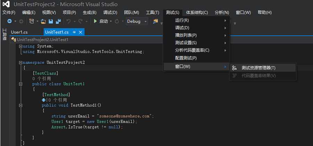Viewport: 313px width, 146px height.
Task: Click the test status indicator above TestMethod1
Action: 43,100
